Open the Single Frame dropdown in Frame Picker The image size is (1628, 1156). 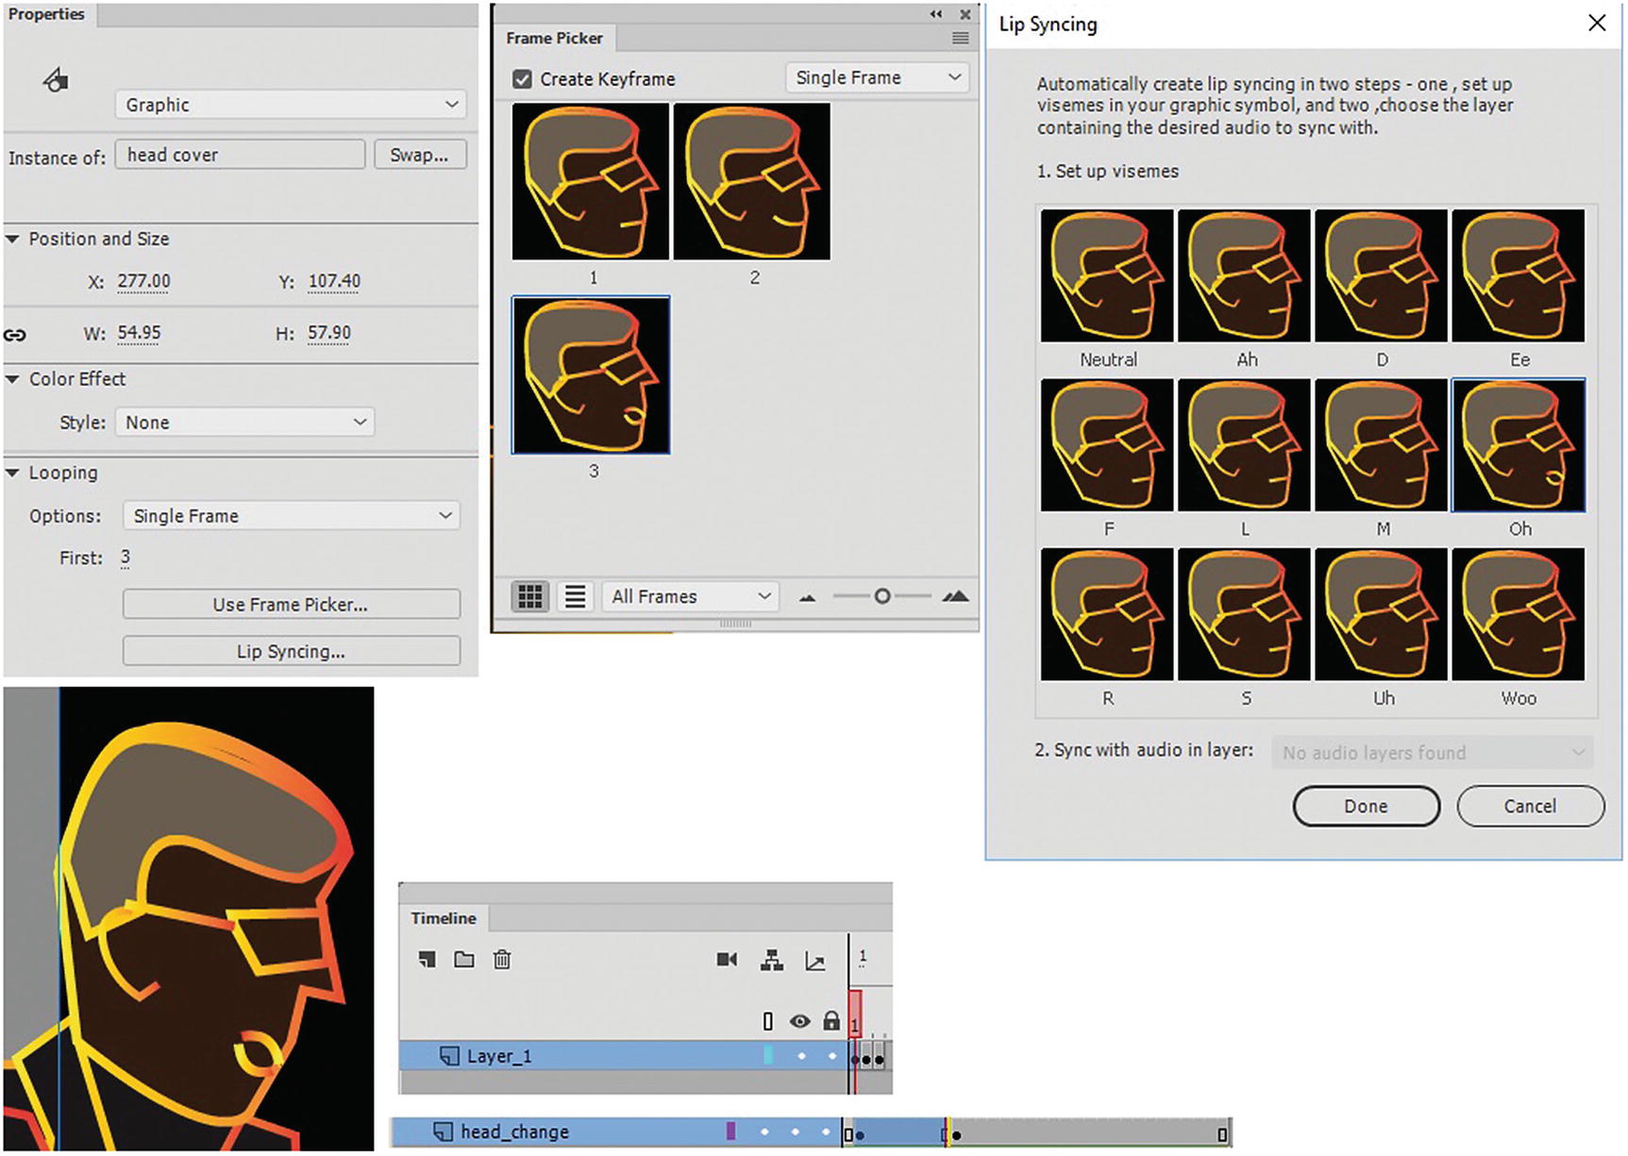pos(876,77)
